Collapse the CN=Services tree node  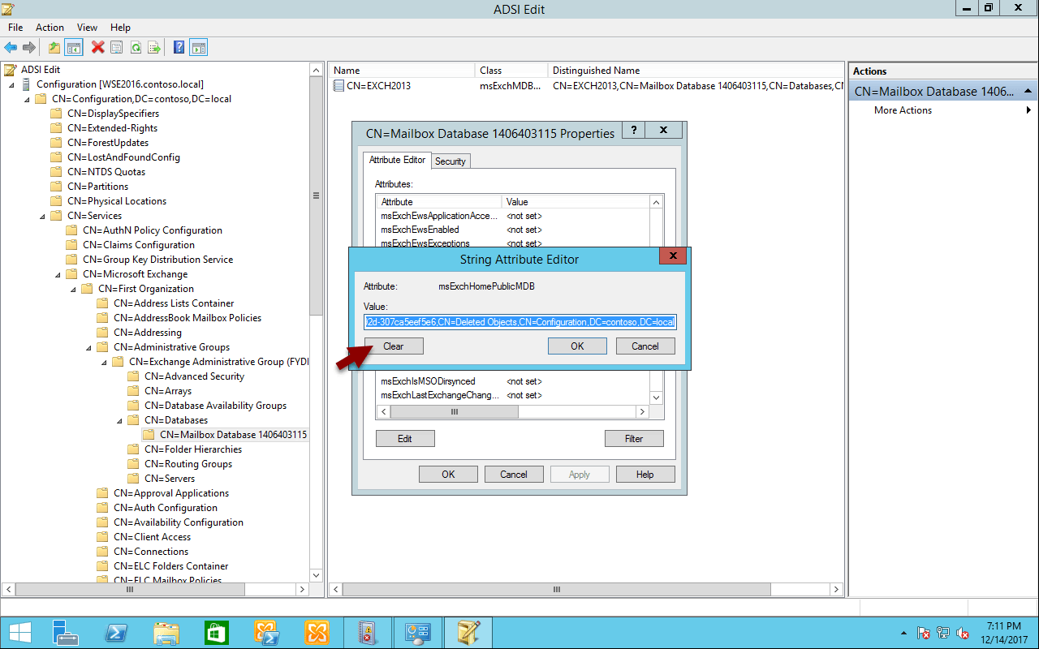click(x=42, y=216)
